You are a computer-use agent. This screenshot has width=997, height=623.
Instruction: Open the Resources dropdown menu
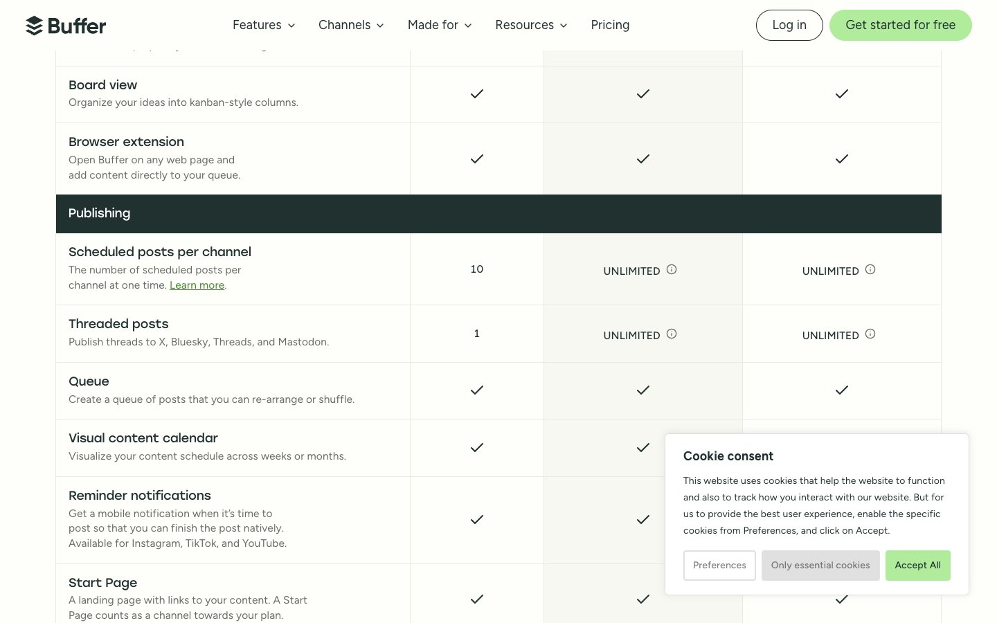point(531,25)
